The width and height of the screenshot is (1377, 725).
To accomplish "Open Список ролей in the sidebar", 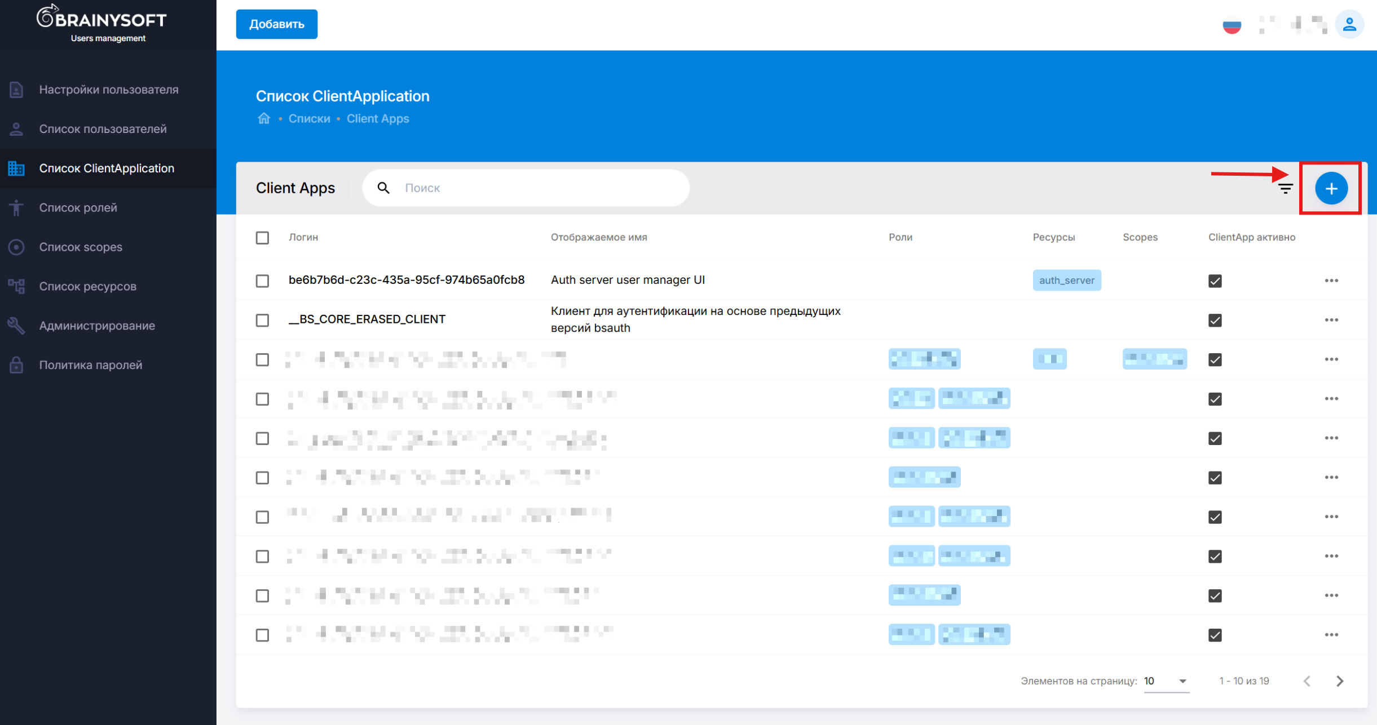I will (78, 207).
